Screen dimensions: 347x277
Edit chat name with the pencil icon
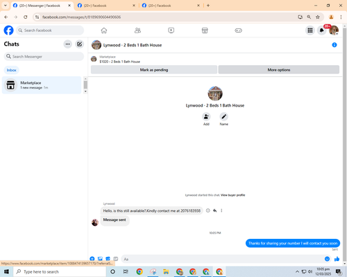click(x=223, y=116)
